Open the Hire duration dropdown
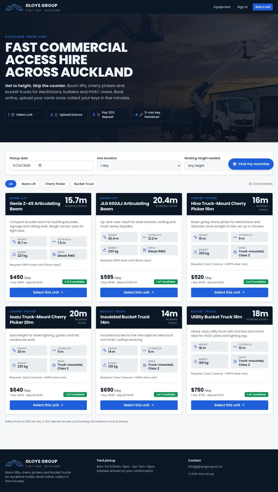The height and width of the screenshot is (492, 278). (139, 165)
